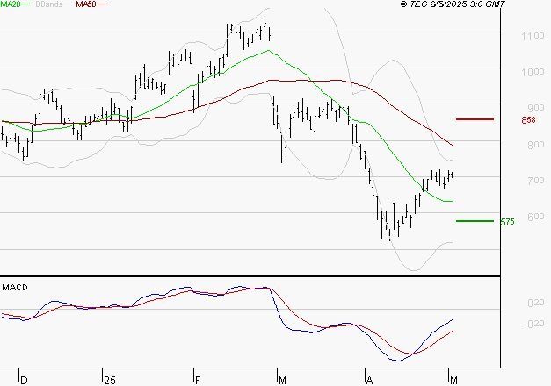Click the TEC copyright timestamp text
Screen dimensions: 551x386
coord(453,4)
